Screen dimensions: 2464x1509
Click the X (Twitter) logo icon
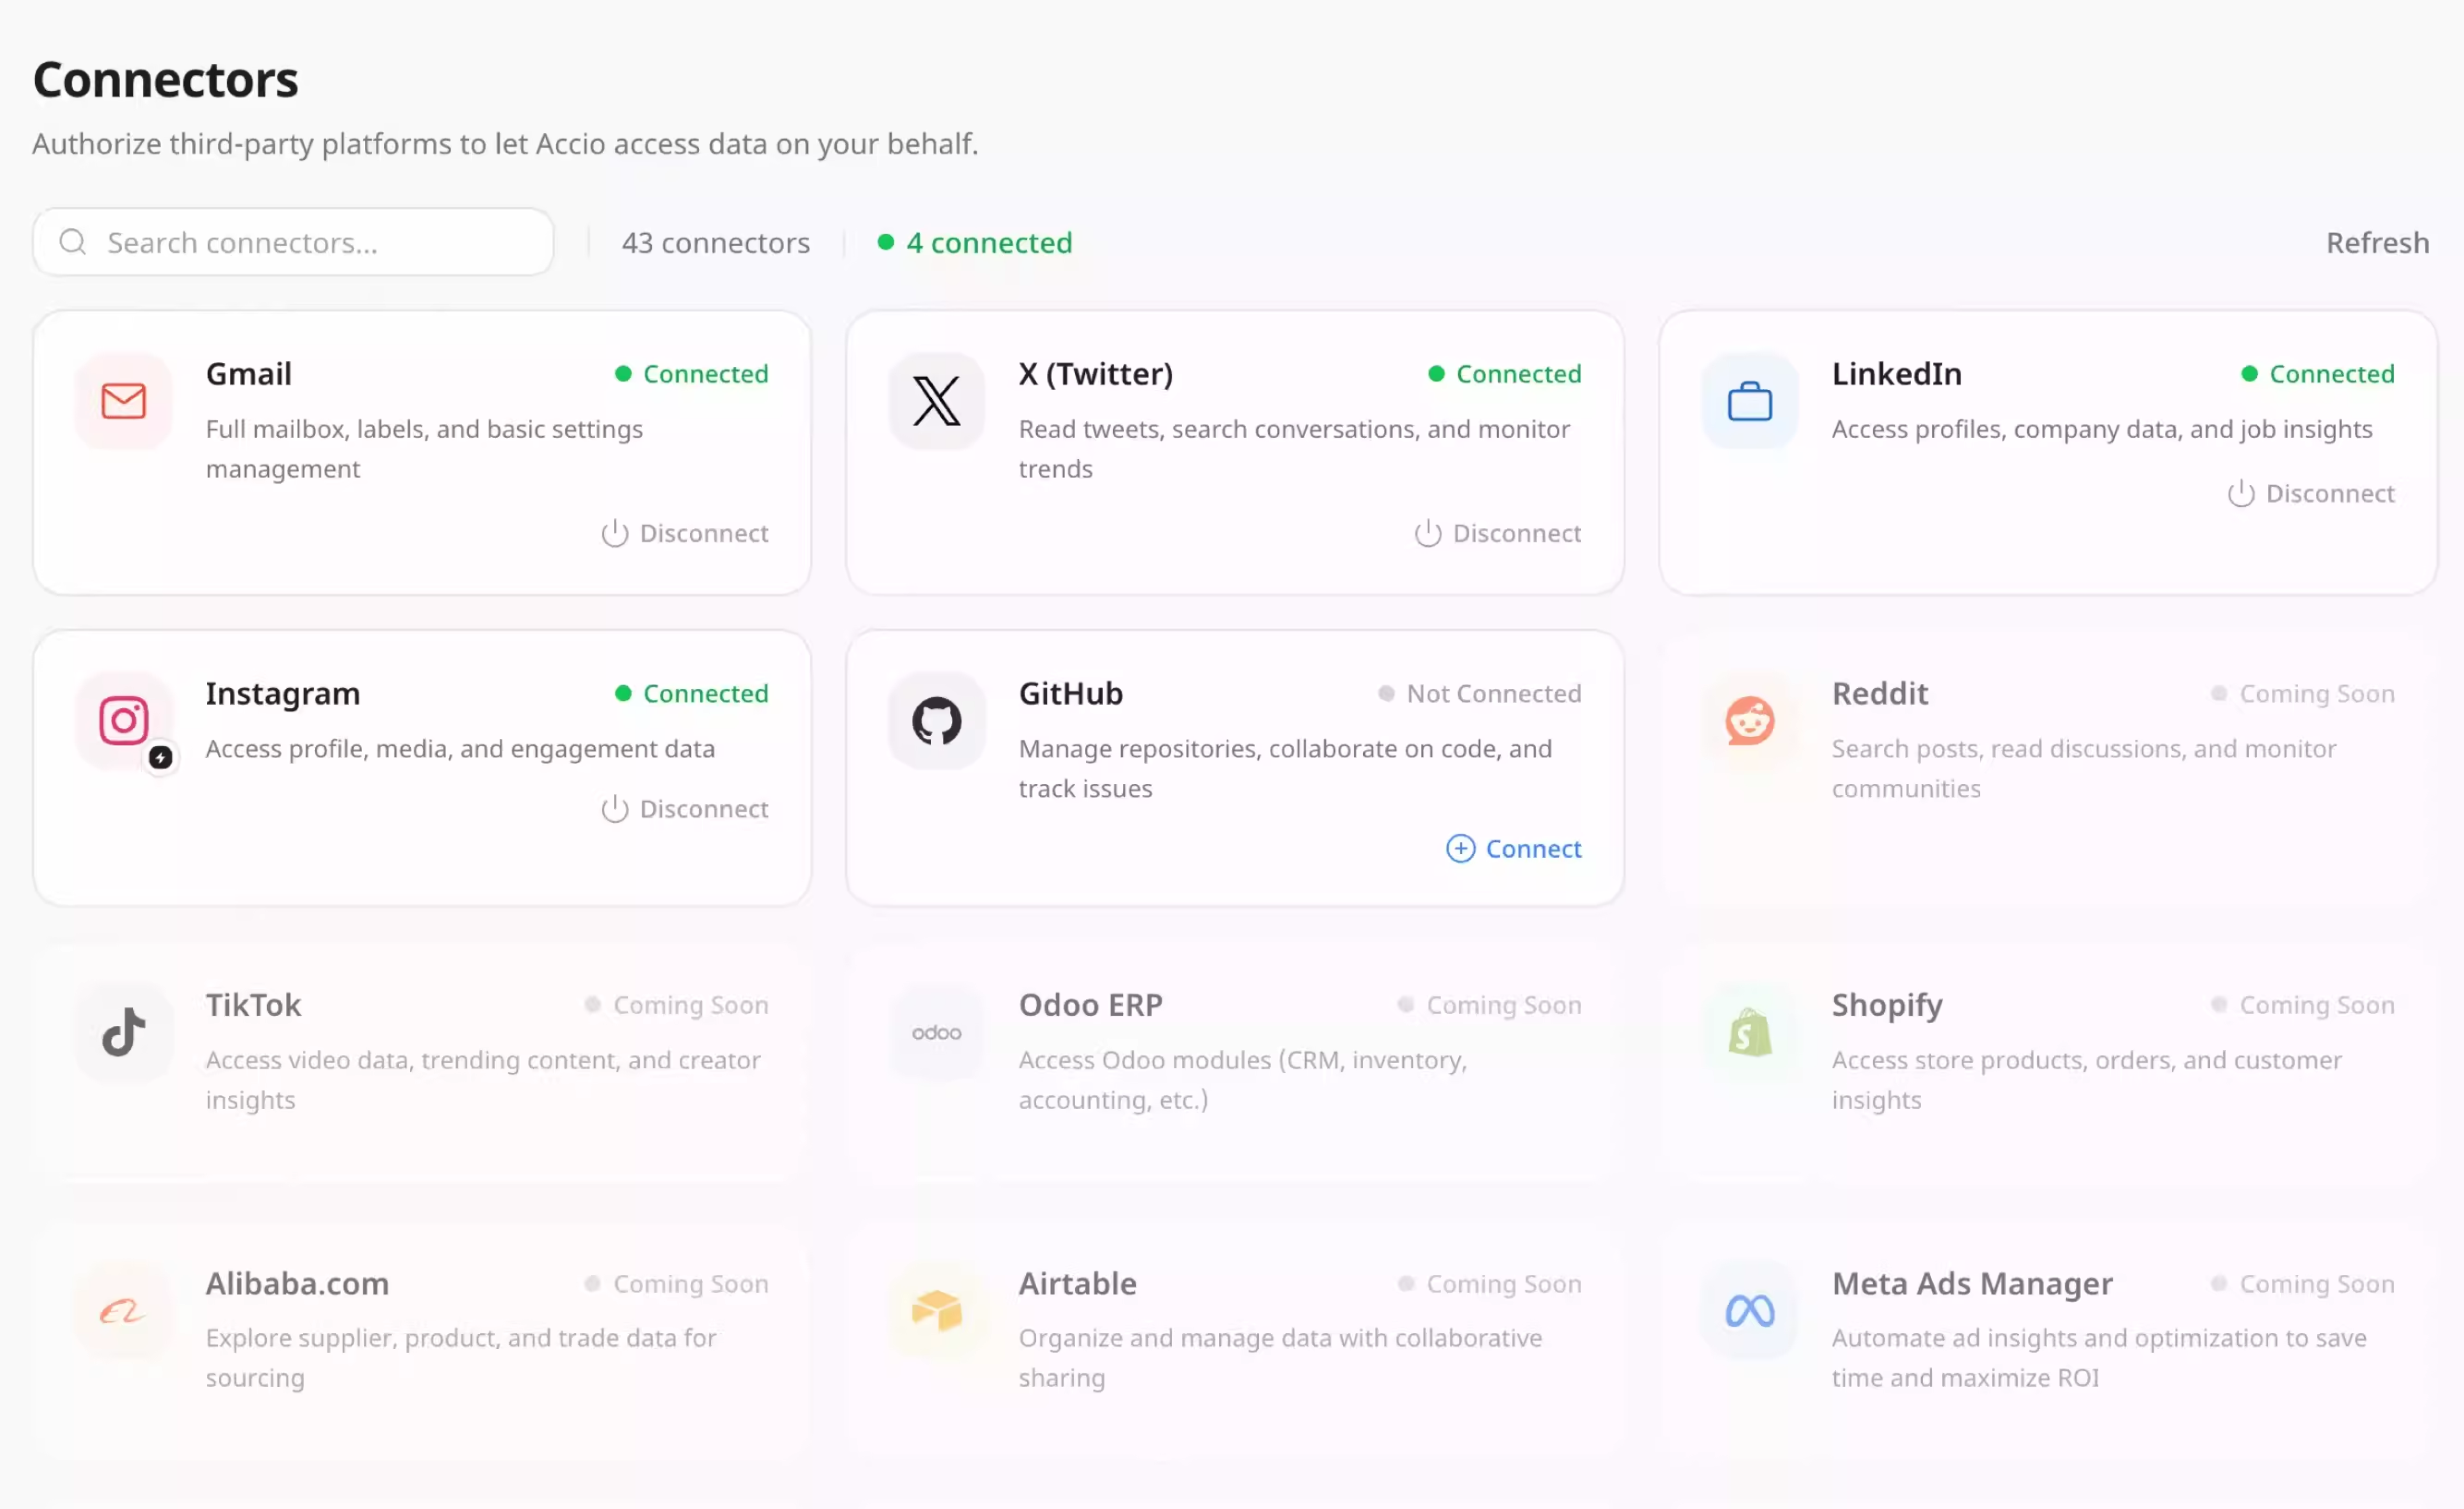point(936,401)
